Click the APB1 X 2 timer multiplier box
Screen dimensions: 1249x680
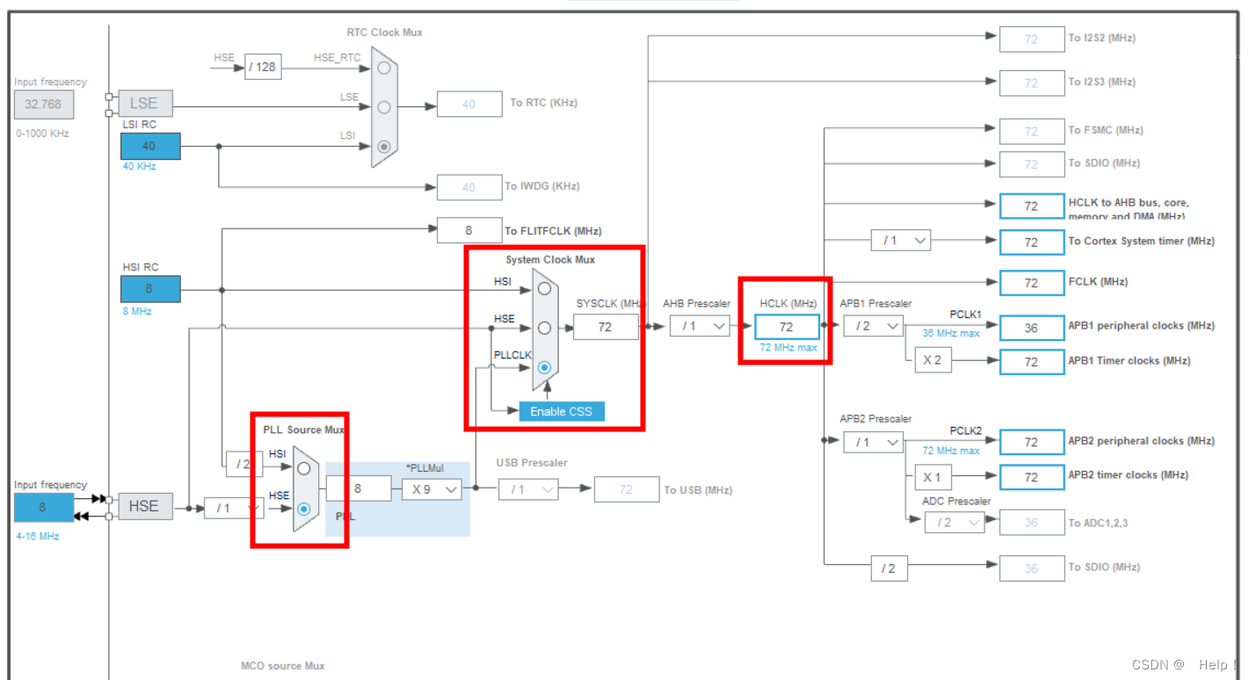click(x=933, y=360)
